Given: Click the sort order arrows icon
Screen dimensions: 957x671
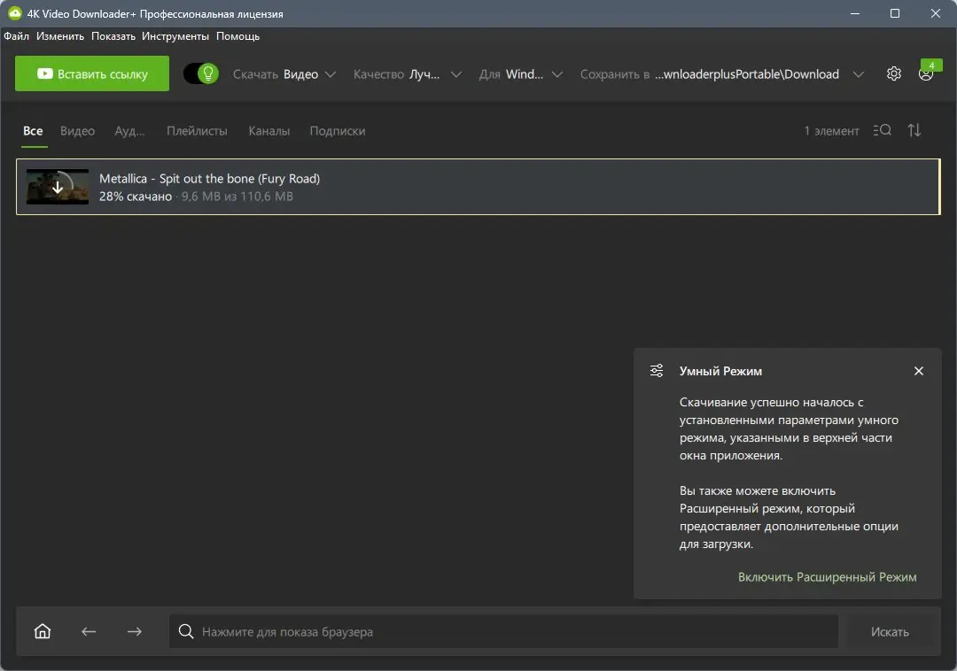Looking at the screenshot, I should pyautogui.click(x=914, y=130).
